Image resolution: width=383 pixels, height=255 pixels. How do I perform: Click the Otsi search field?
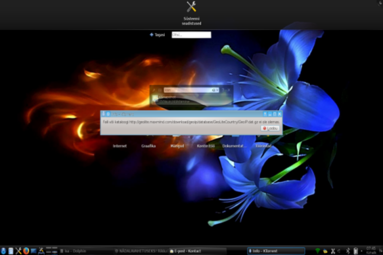pos(191,35)
